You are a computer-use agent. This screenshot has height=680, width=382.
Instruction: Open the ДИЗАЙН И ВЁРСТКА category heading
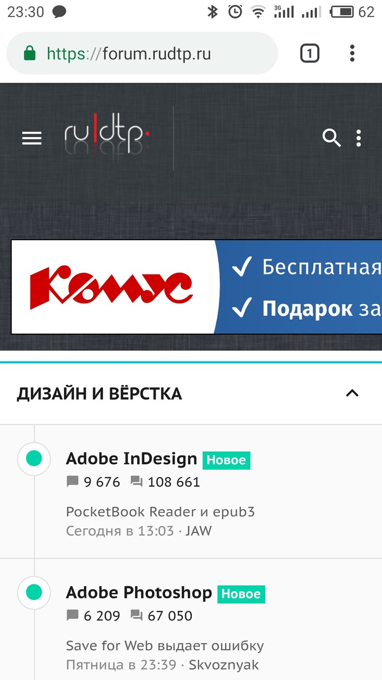(x=99, y=393)
